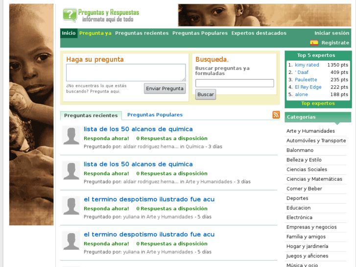Viewport: 356px width, 267px height.
Task: Open the orange RSS feed icon
Action: pos(276,115)
